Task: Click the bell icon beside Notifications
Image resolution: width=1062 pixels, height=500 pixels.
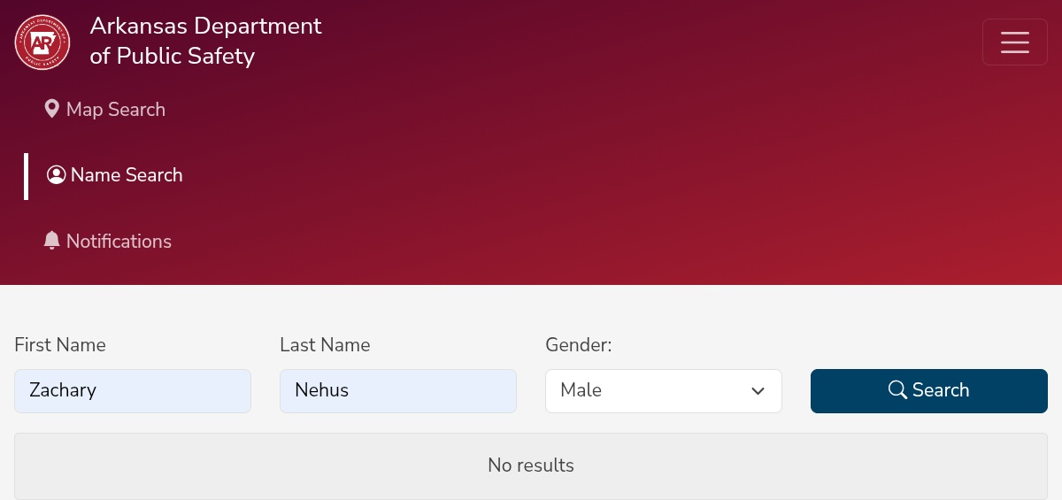Action: [52, 240]
